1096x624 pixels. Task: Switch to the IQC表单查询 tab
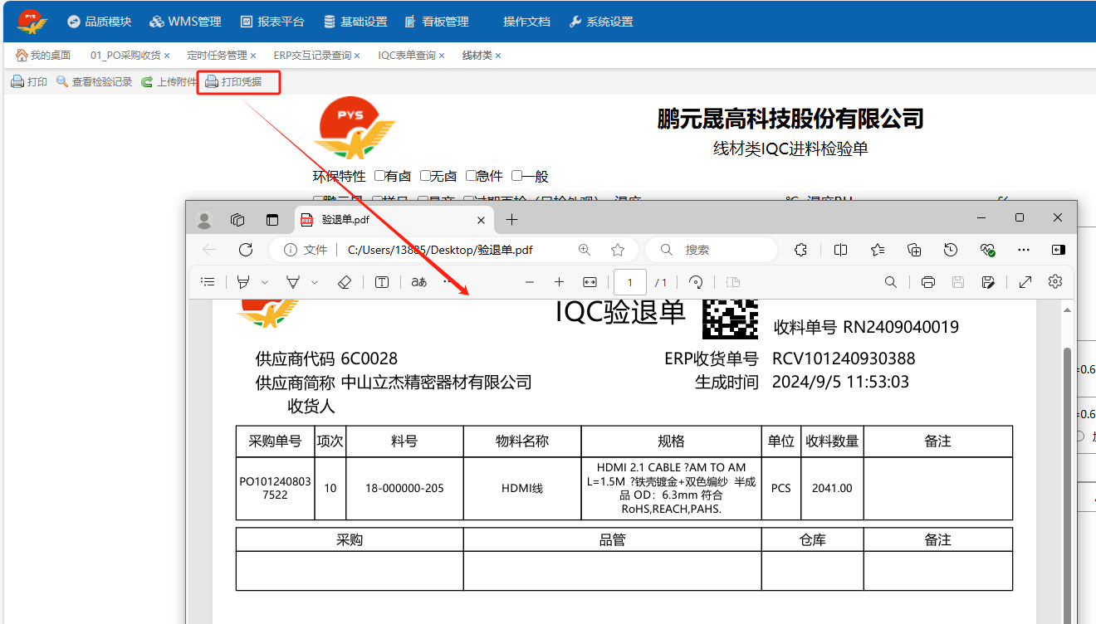pyautogui.click(x=406, y=56)
